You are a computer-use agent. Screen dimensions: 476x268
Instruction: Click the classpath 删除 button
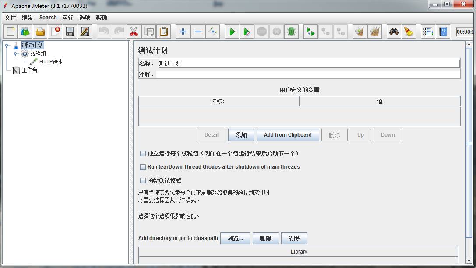coord(266,238)
